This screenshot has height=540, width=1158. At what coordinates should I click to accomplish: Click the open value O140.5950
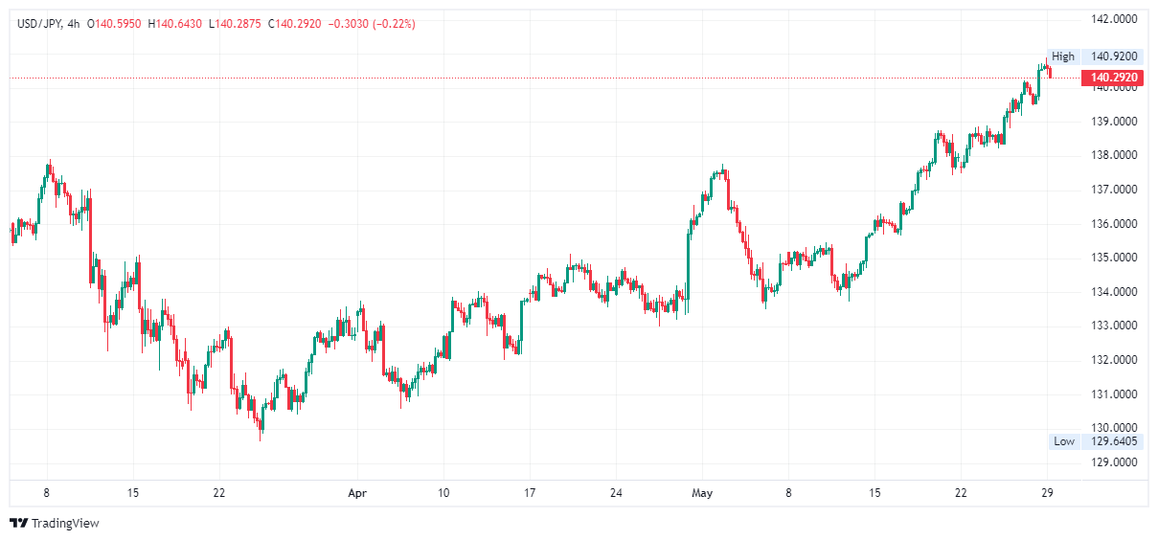click(x=115, y=23)
